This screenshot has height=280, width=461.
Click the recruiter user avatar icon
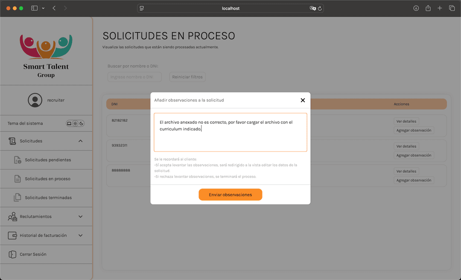(x=35, y=100)
